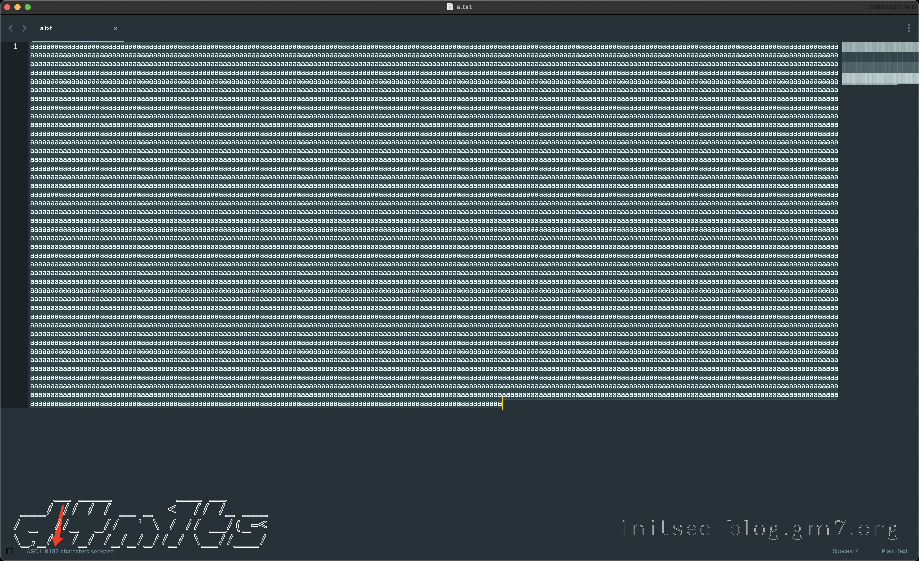Click the ASCII, 8192 characters selected status text
The image size is (919, 561).
click(69, 552)
